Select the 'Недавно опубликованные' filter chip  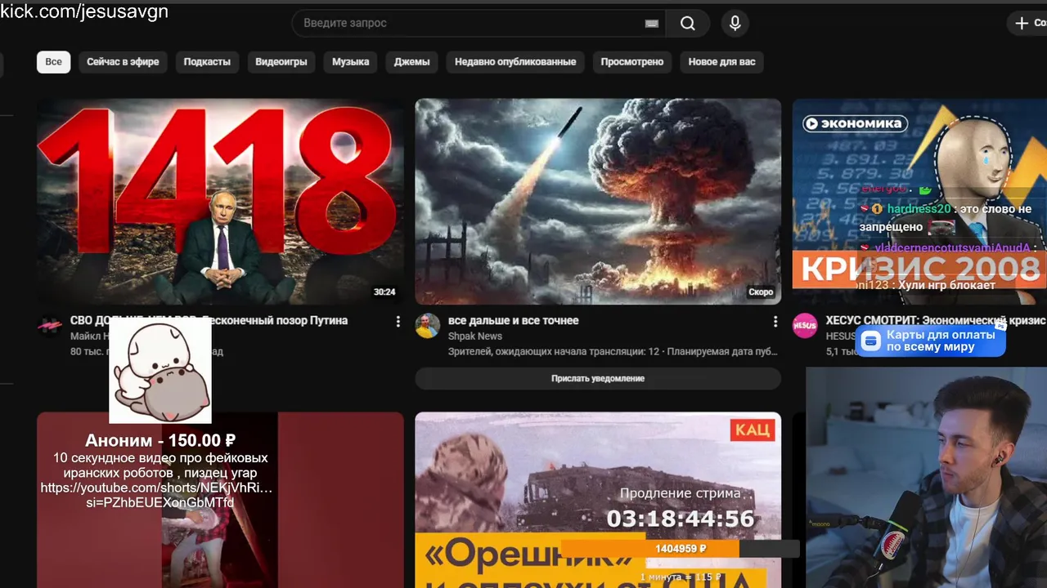coord(515,62)
